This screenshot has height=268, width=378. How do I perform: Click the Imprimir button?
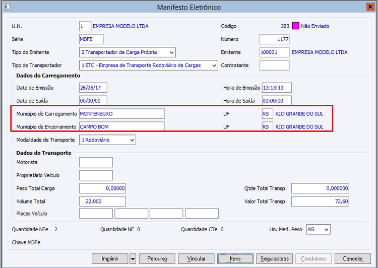click(110, 259)
